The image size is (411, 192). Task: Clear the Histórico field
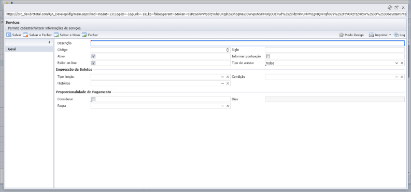pos(228,84)
